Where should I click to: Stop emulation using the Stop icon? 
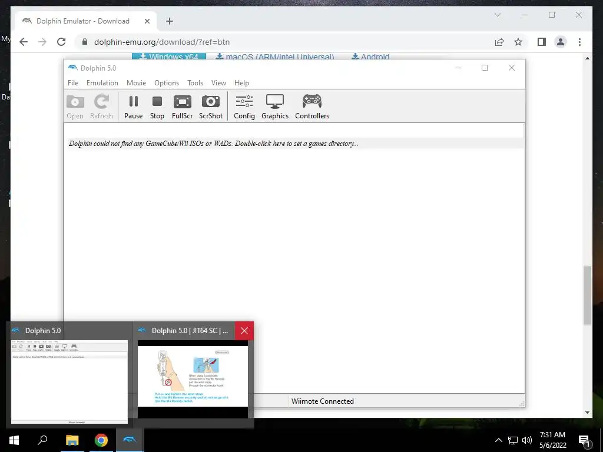pos(157,107)
